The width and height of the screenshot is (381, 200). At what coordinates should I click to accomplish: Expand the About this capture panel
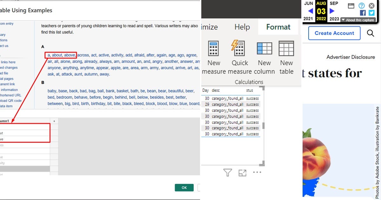(357, 19)
